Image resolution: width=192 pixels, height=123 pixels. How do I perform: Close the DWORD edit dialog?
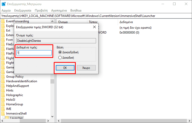94,27
